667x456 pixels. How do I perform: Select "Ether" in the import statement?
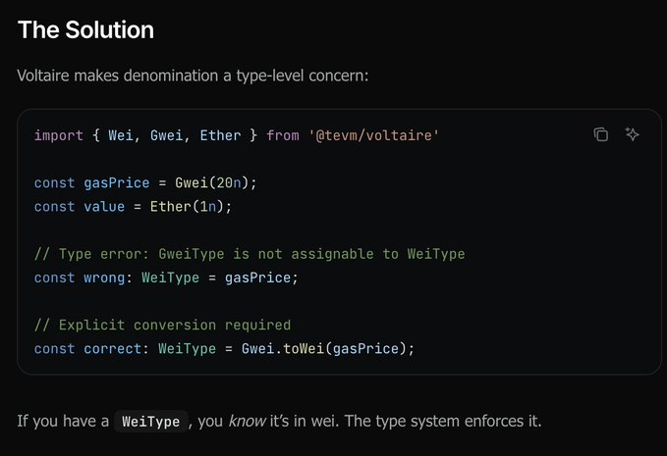[x=220, y=134]
